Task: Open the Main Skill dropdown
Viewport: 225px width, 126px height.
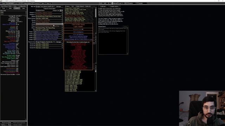Action: [13, 12]
